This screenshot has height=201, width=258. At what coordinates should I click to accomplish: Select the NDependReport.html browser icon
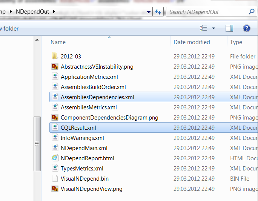point(55,158)
